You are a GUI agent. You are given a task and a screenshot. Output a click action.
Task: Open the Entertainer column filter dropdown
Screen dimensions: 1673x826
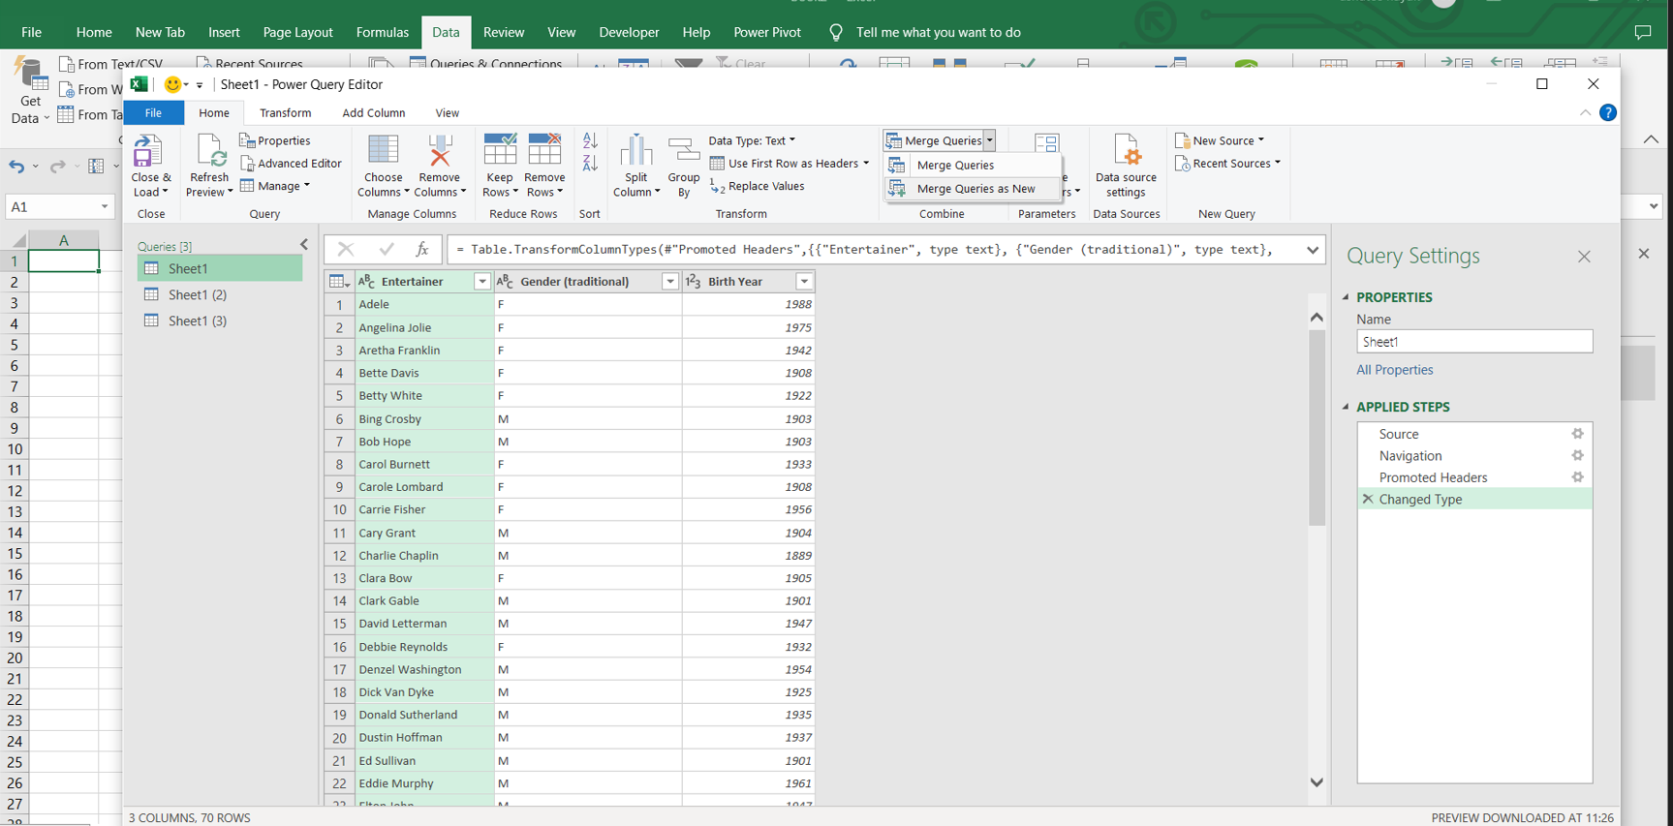[481, 282]
